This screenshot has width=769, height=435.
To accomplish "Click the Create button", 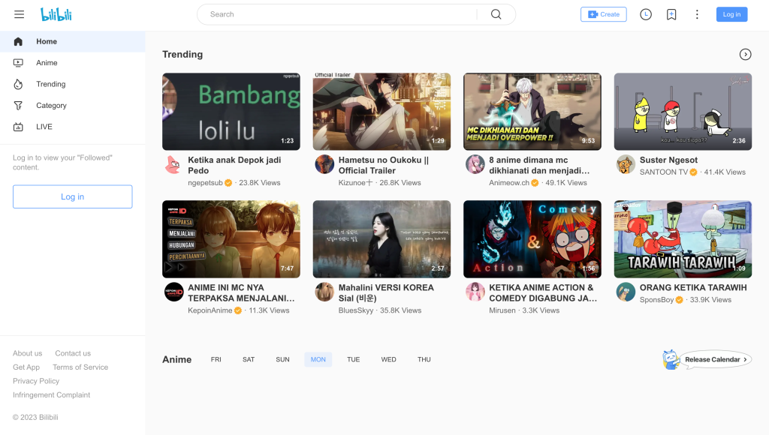I will pyautogui.click(x=603, y=13).
